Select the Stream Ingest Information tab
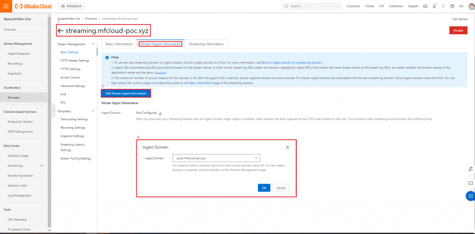This screenshot has width=475, height=234. (x=160, y=44)
